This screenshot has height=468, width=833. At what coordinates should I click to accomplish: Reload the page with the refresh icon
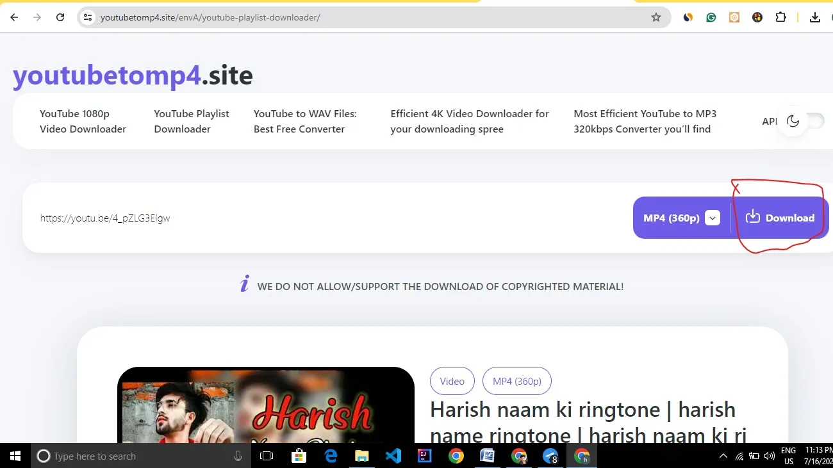coord(60,17)
